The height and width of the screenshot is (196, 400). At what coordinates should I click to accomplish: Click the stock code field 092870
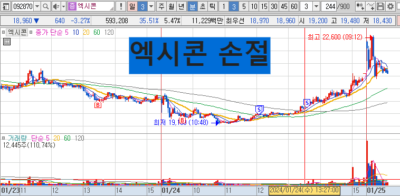(23, 6)
